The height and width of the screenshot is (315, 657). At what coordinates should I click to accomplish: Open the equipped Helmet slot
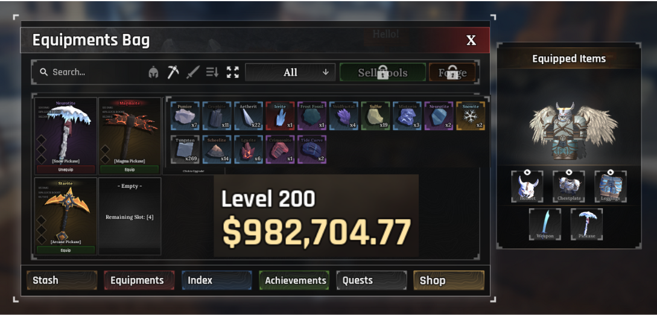tap(527, 186)
